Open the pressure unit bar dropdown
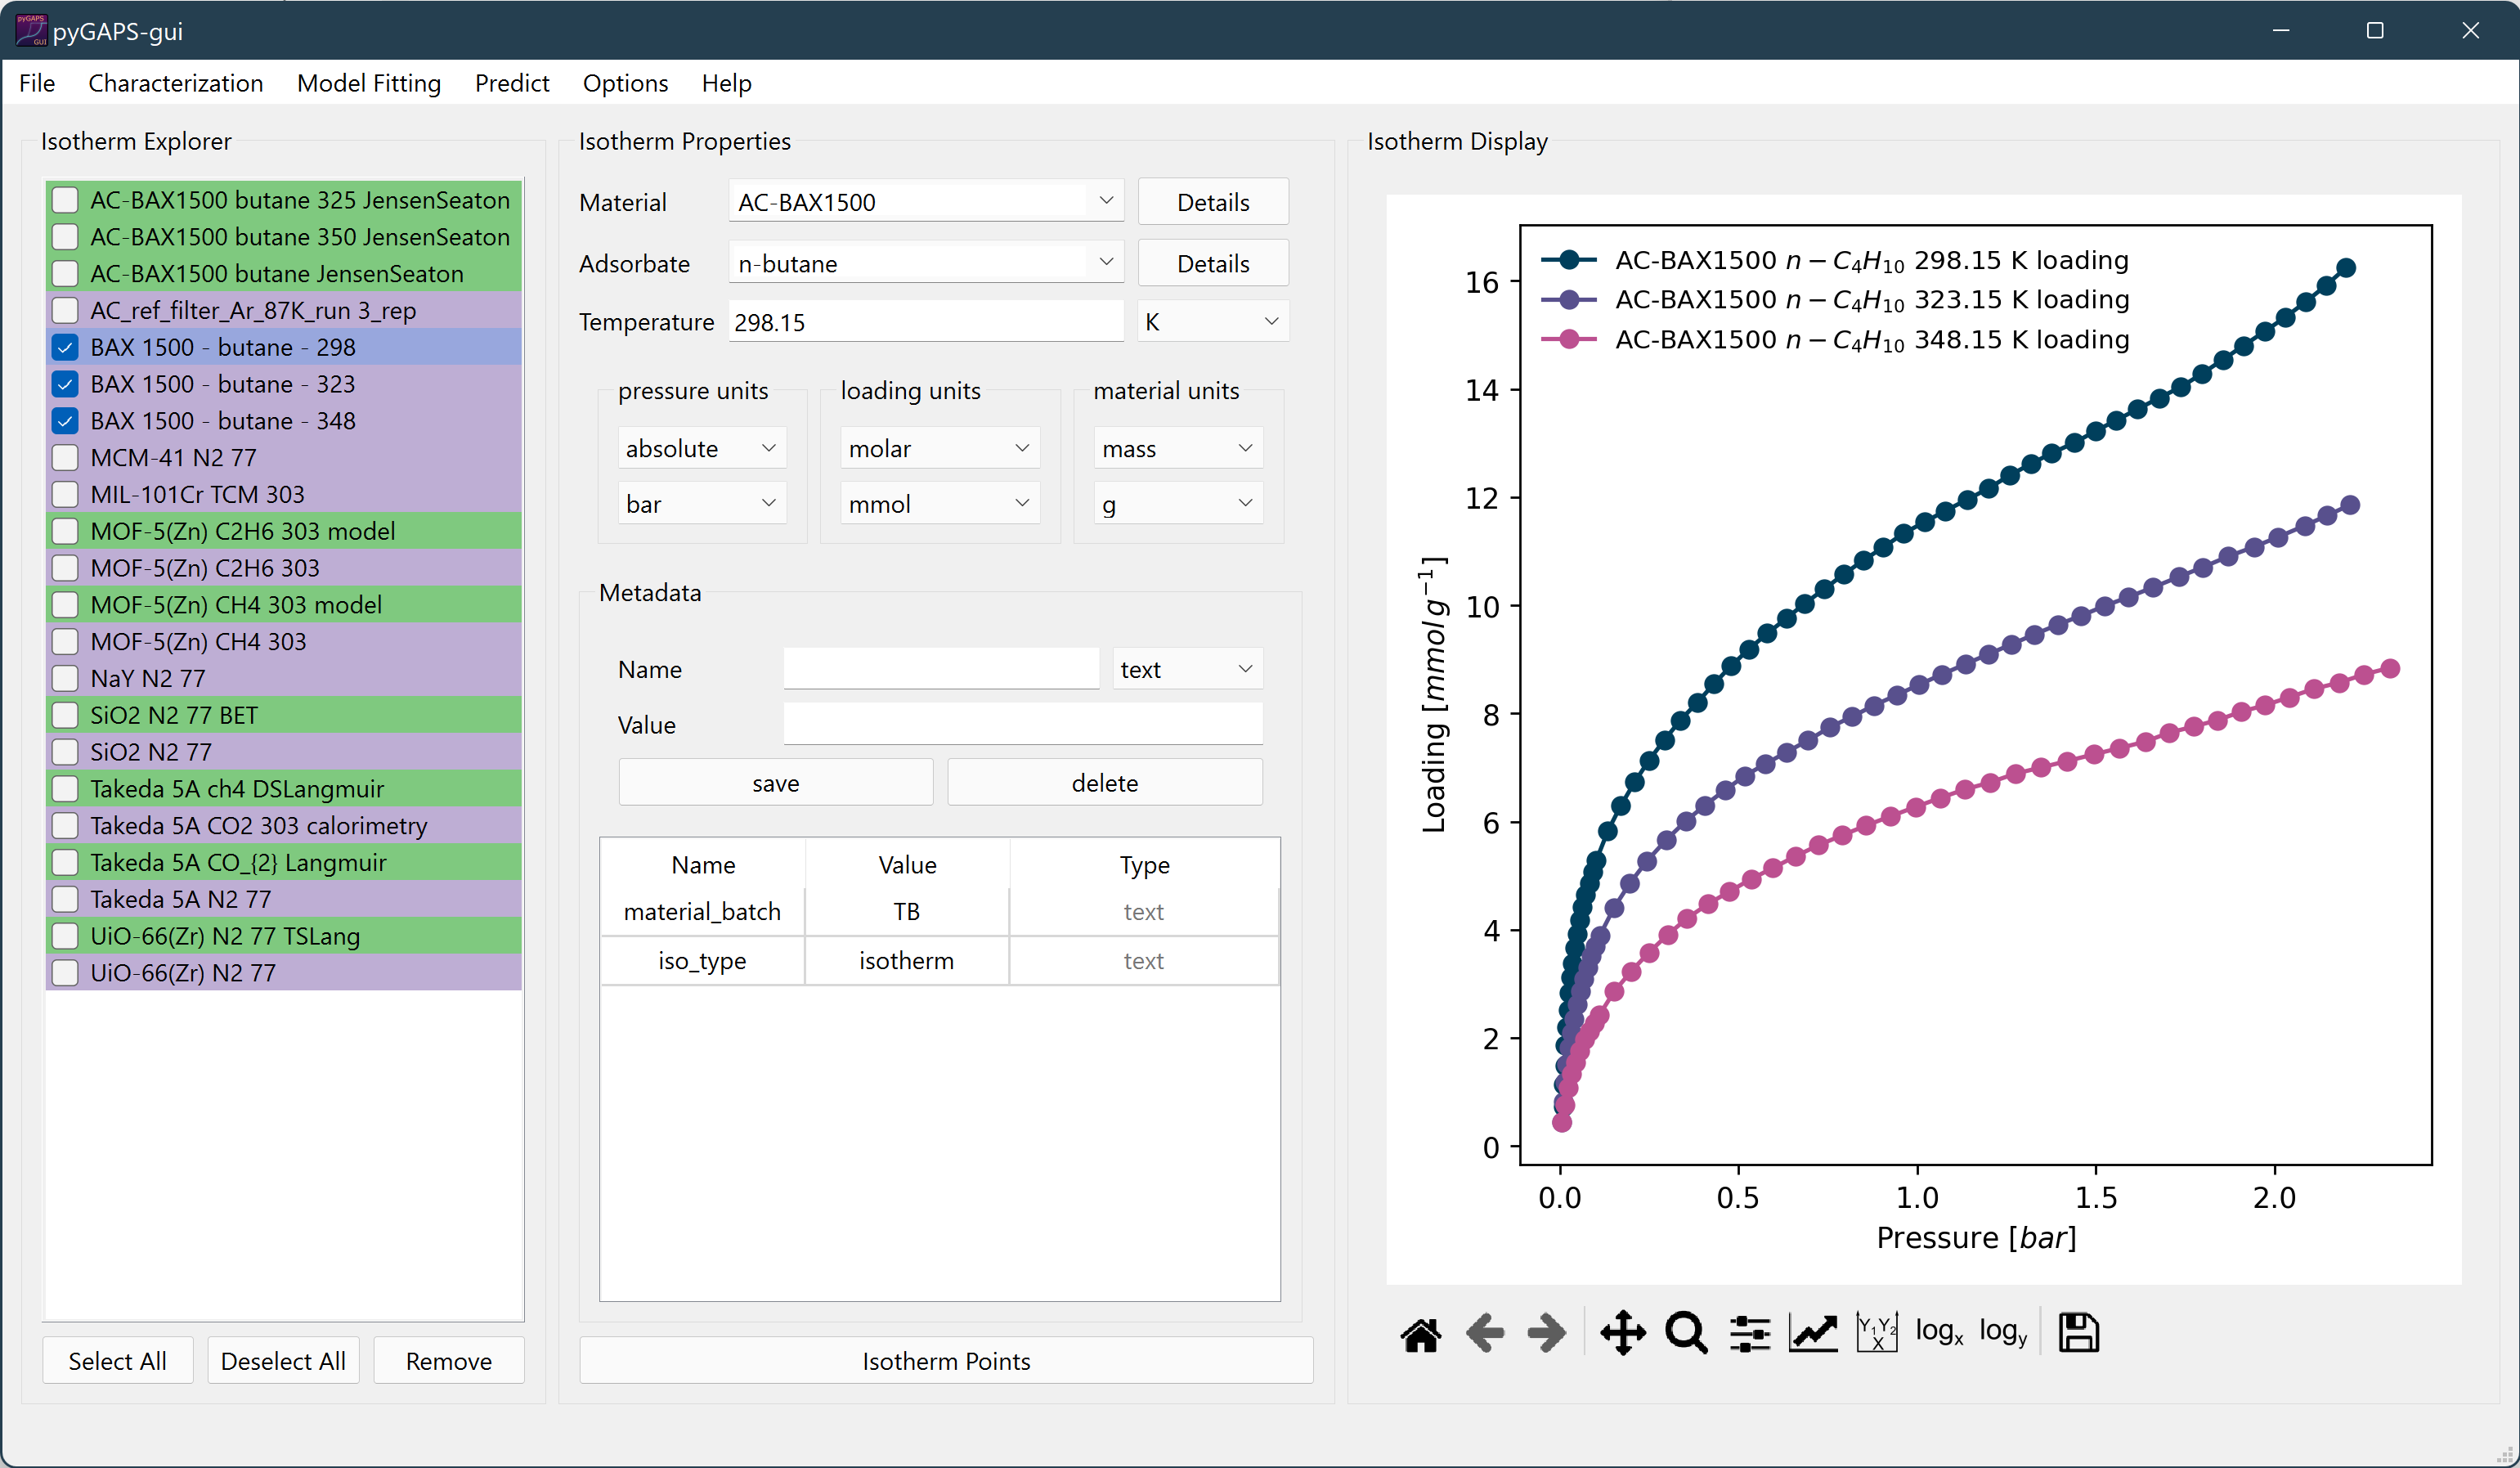The height and width of the screenshot is (1468, 2520). pos(701,504)
